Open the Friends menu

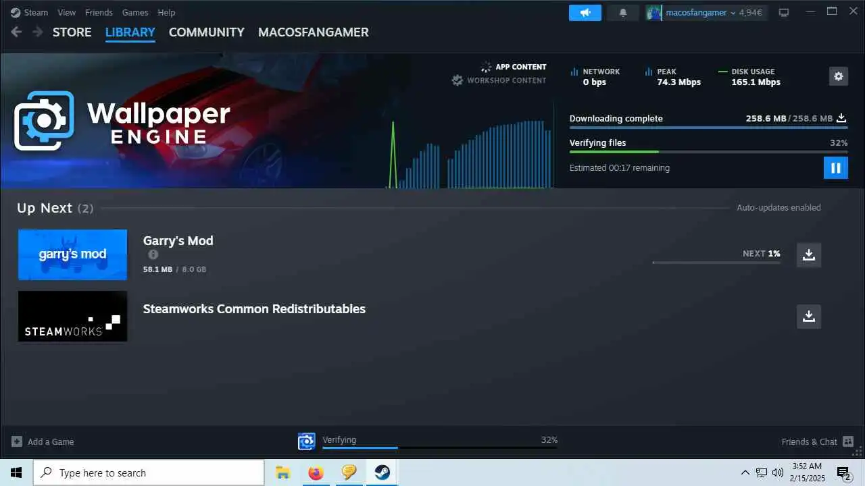99,12
